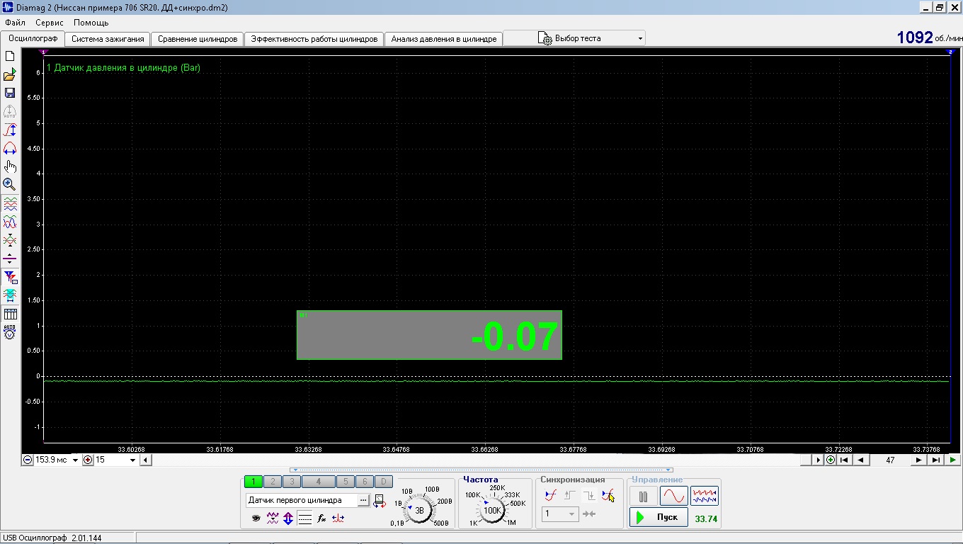Enable the sine wave oscilloscope mode
Screen dimensions: 963x544
point(674,496)
